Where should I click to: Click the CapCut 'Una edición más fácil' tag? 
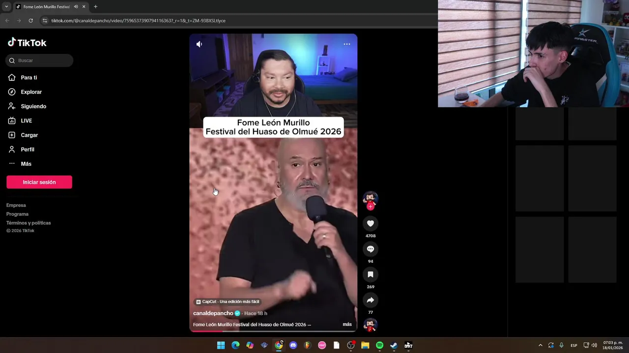click(x=228, y=302)
